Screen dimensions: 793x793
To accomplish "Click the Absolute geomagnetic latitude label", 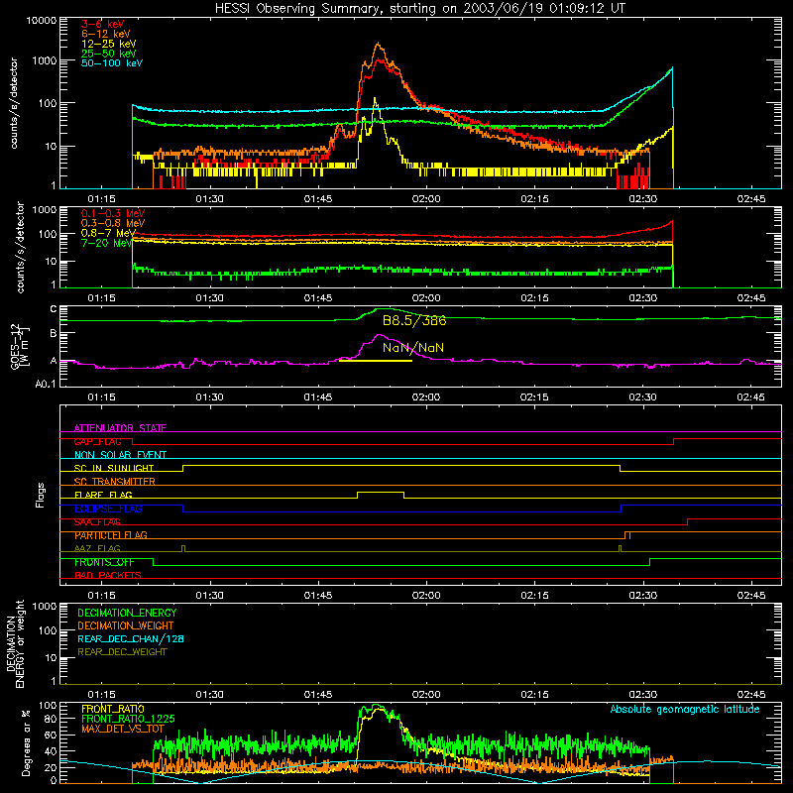I will click(685, 710).
